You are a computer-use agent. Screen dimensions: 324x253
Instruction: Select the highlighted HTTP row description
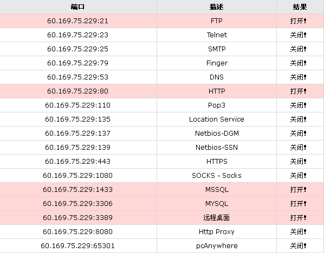[217, 91]
